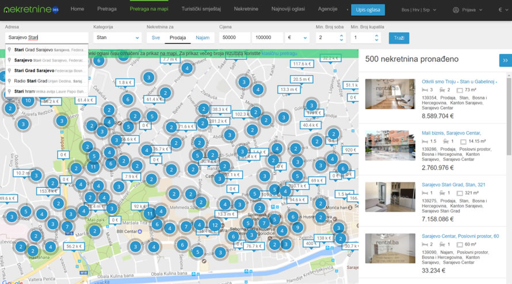Collapse results panel with double-arrow button
The height and width of the screenshot is (284, 512).
[x=505, y=60]
